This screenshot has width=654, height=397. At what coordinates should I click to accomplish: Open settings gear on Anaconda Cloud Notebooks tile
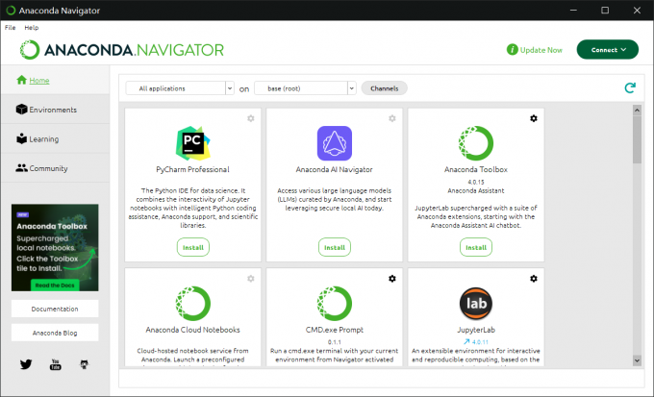point(251,278)
